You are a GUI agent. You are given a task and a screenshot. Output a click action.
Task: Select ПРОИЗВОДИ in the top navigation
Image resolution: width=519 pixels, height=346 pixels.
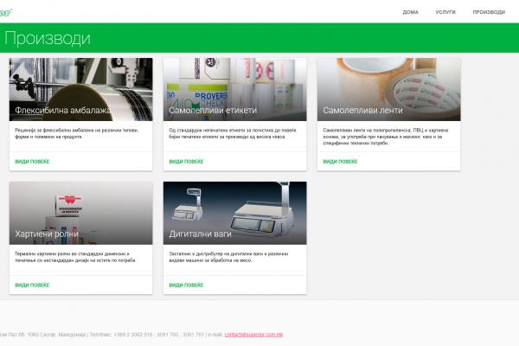[x=489, y=12]
